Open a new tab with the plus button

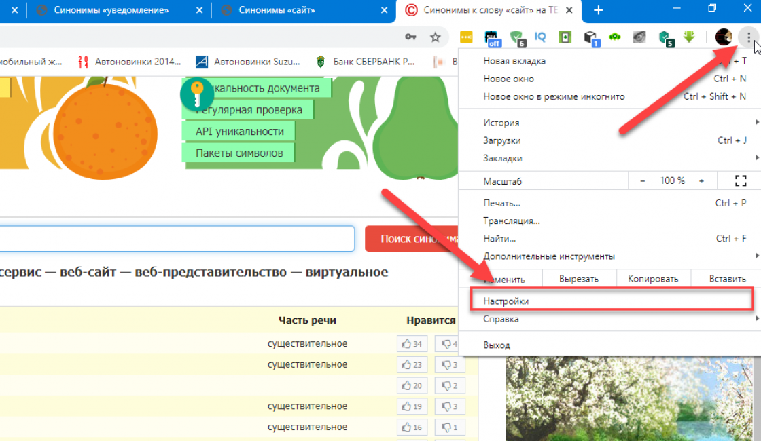pyautogui.click(x=599, y=10)
